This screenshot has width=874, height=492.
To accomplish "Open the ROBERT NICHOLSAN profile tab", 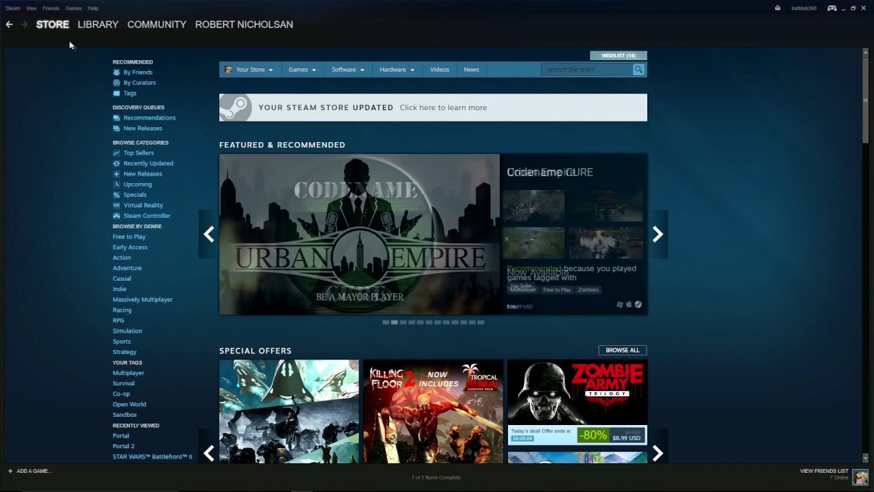I will point(244,25).
